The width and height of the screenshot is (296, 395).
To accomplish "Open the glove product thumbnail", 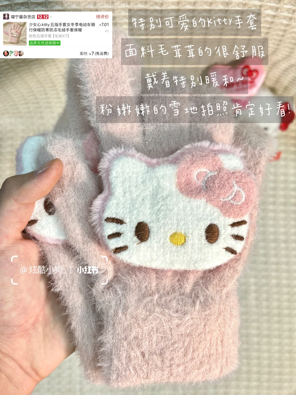I will [x=15, y=34].
